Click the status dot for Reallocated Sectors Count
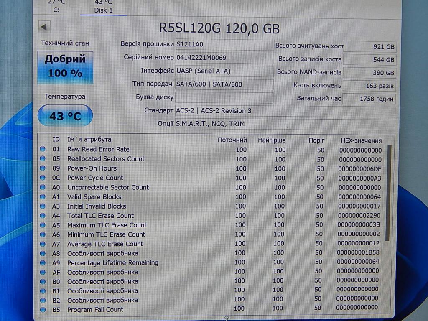428x321 pixels. tap(43, 158)
